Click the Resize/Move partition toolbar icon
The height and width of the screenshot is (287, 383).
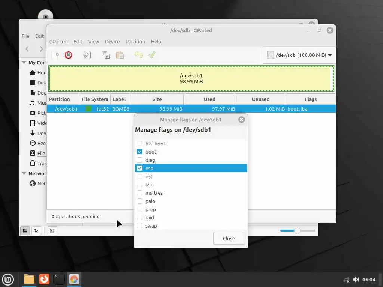click(x=87, y=55)
